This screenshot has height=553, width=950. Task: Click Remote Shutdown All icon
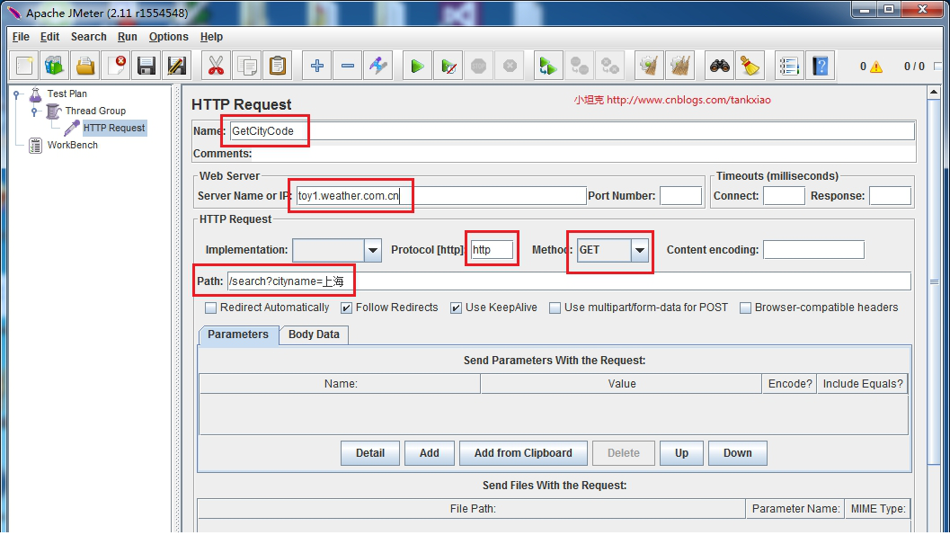pos(609,66)
